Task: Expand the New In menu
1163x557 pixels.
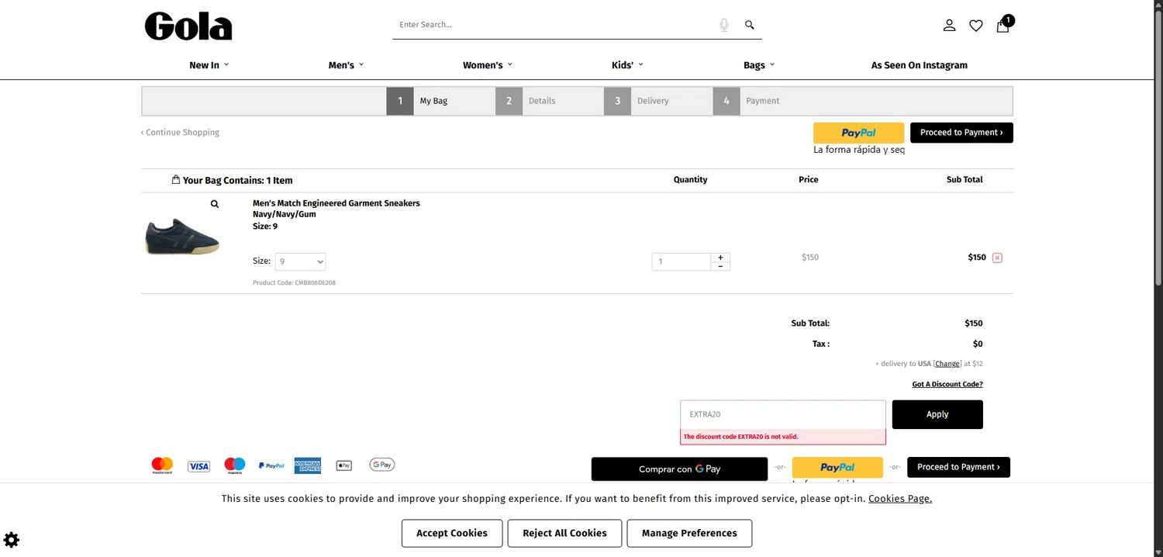Action: point(209,65)
